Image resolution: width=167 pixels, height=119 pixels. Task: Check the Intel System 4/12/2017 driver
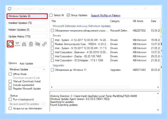(52, 40)
